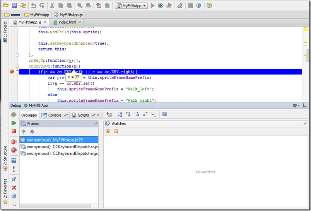Collapse the onKeyDown function fold marker
The image size is (311, 211).
(x=17, y=66)
